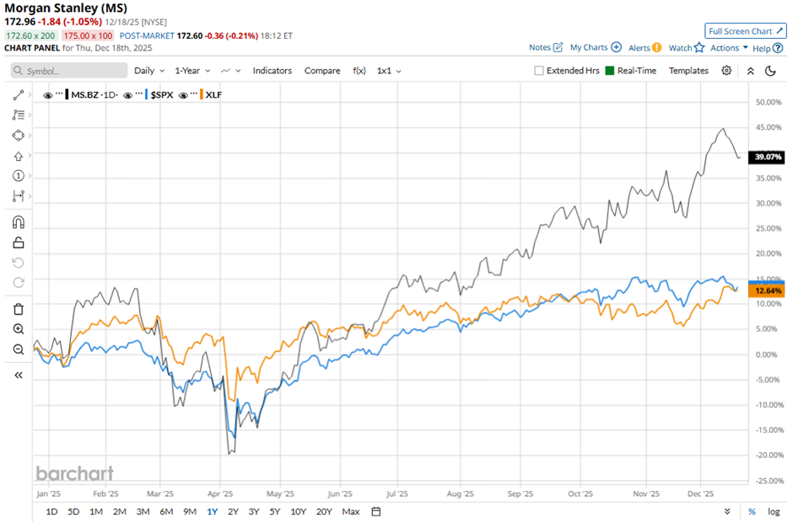Click the Symbol search field
The image size is (793, 523).
(69, 71)
